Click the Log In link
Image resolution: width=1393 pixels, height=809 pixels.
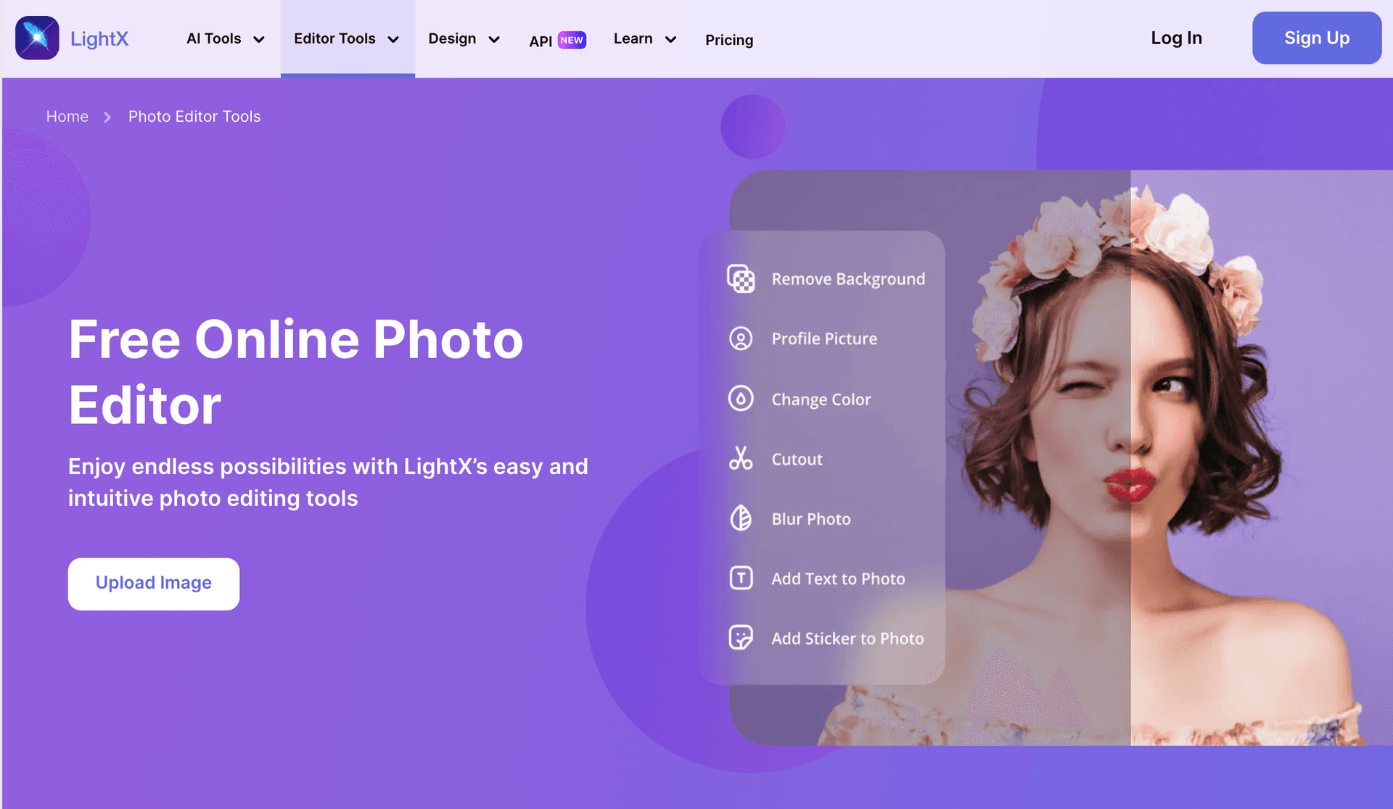(x=1176, y=38)
